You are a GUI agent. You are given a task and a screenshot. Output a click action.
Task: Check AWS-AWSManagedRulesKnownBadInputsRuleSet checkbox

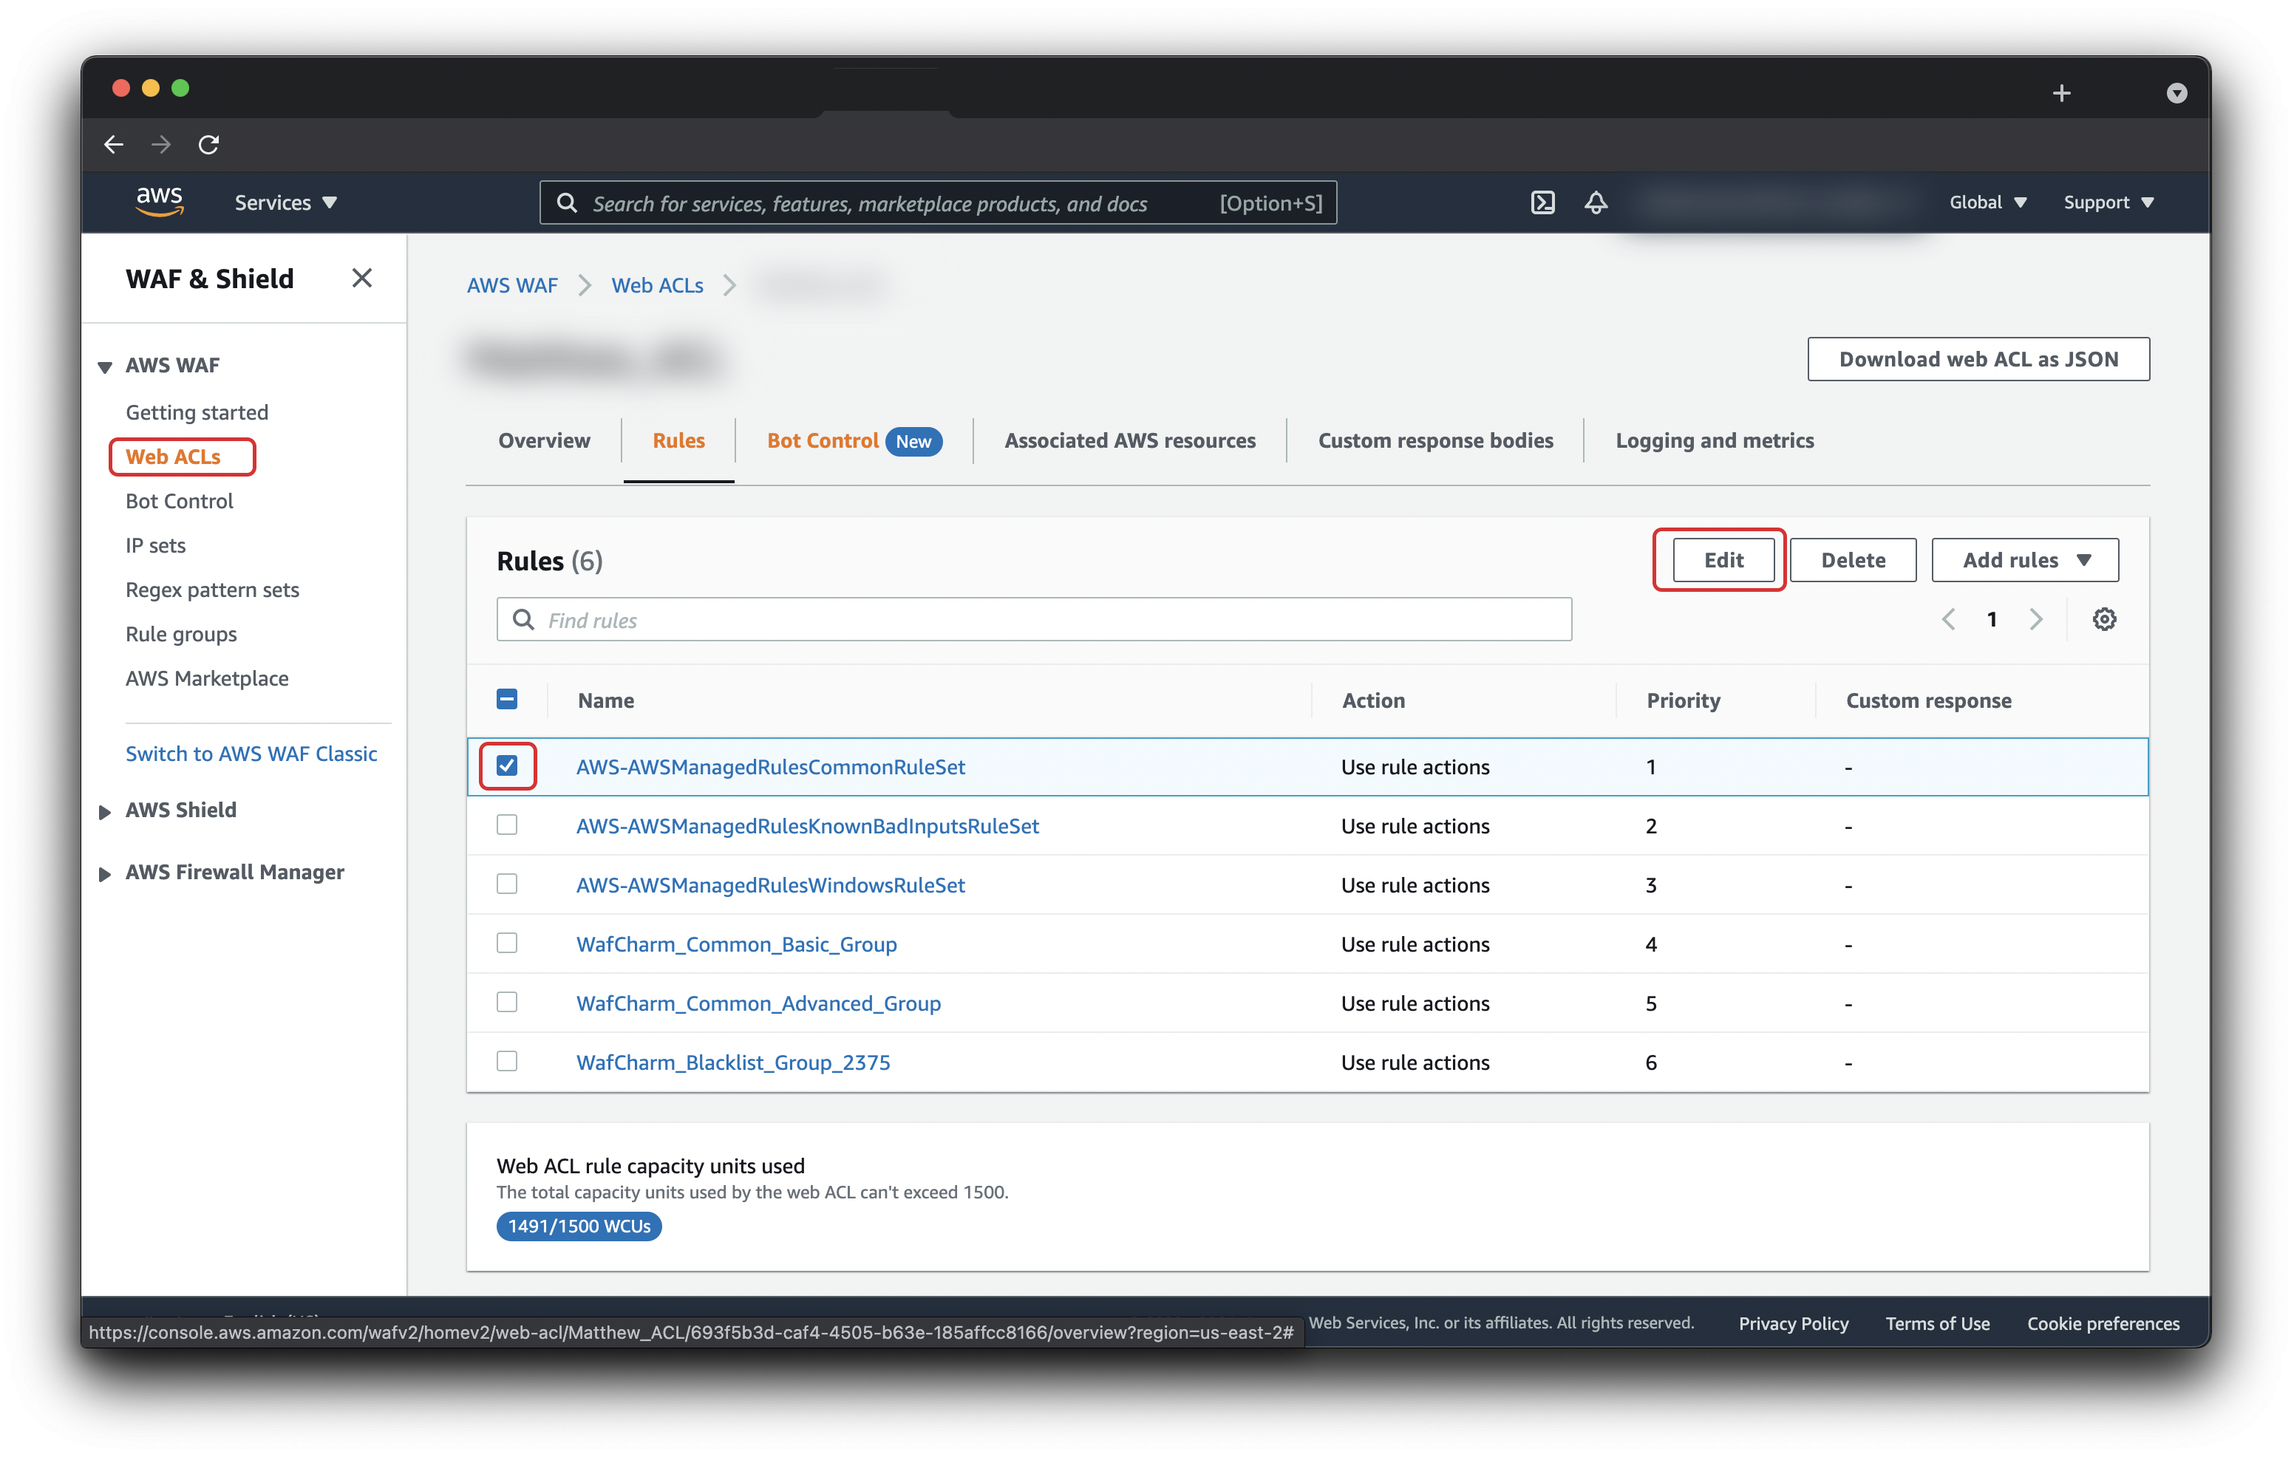click(507, 825)
